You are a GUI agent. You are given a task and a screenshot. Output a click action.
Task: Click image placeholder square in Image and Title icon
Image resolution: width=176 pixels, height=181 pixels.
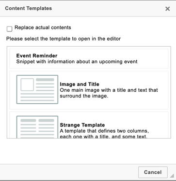pyautogui.click(x=27, y=84)
